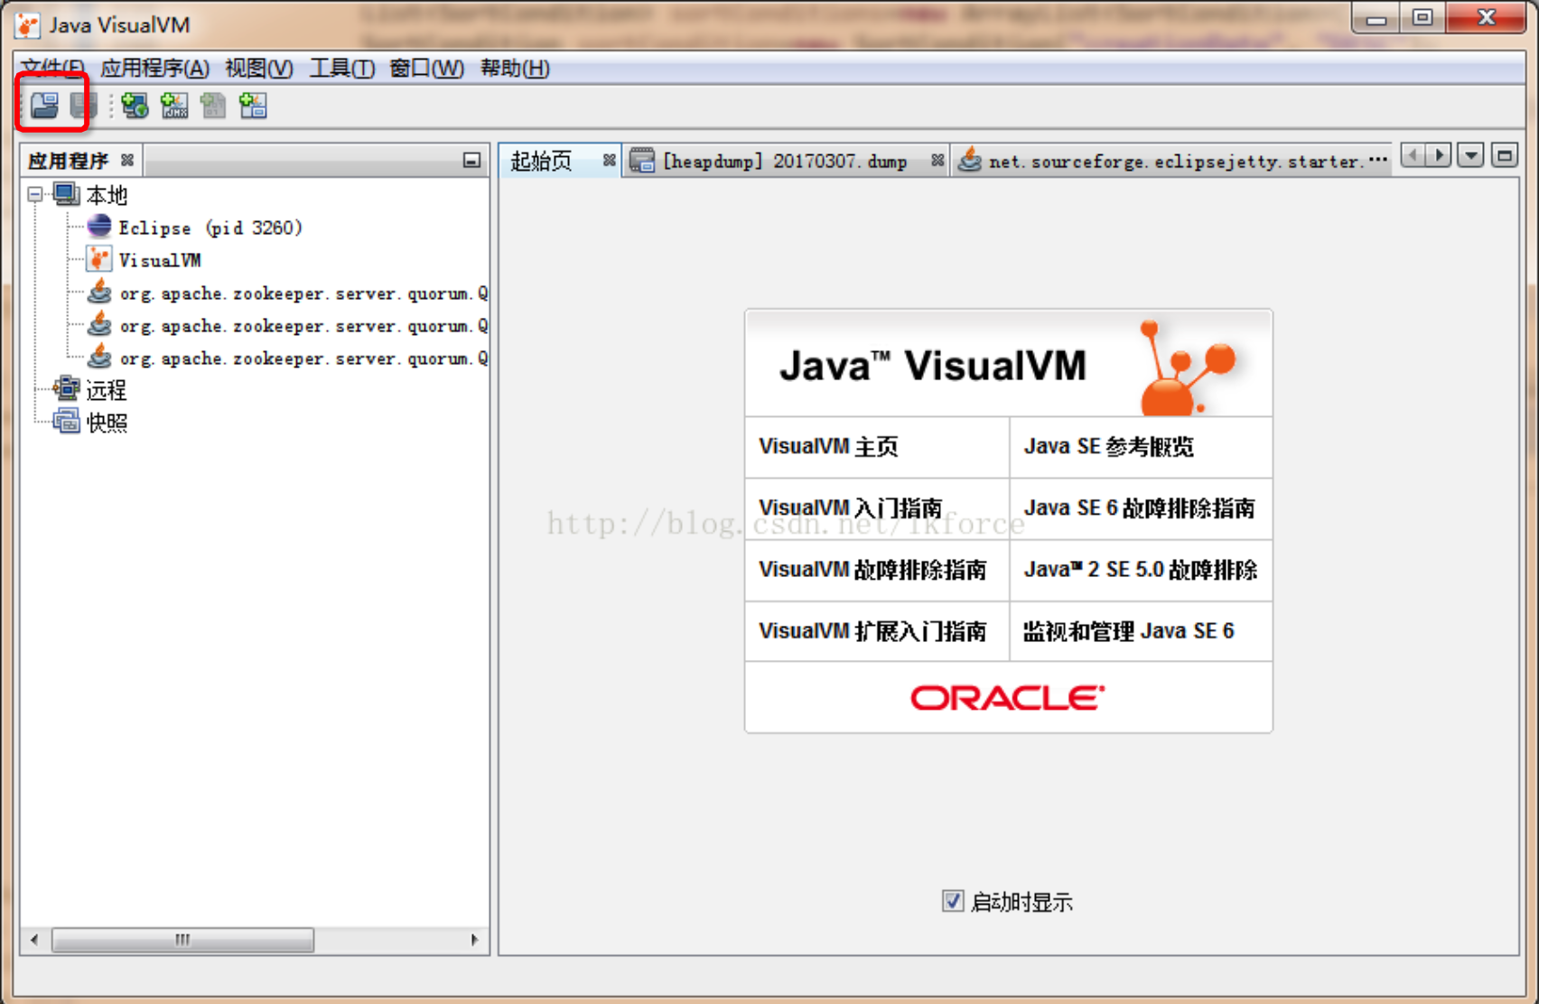This screenshot has height=1004, width=1548.
Task: Click the 快照 snapshots icon
Action: 66,422
